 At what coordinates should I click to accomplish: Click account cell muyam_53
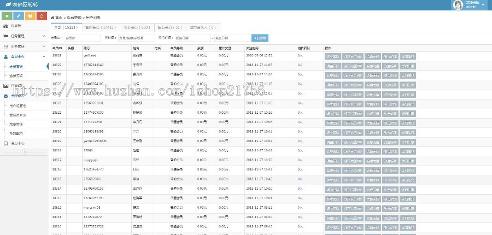(91, 207)
